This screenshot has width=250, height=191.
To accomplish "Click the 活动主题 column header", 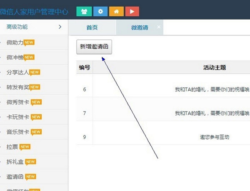I will 215,67.
